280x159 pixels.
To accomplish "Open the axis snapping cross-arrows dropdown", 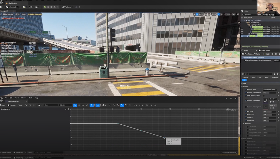I will pyautogui.click(x=104, y=105).
